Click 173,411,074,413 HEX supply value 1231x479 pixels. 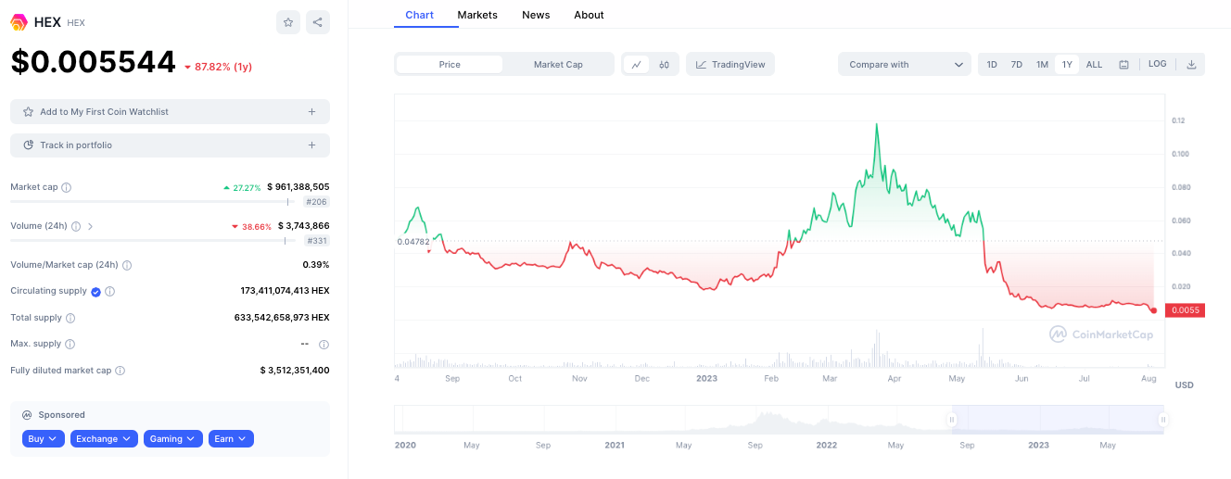click(x=285, y=291)
